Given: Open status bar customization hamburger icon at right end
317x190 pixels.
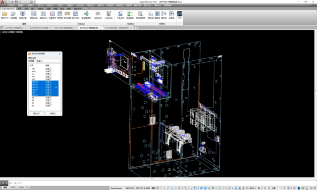Looking at the screenshot, I should pyautogui.click(x=315, y=188).
